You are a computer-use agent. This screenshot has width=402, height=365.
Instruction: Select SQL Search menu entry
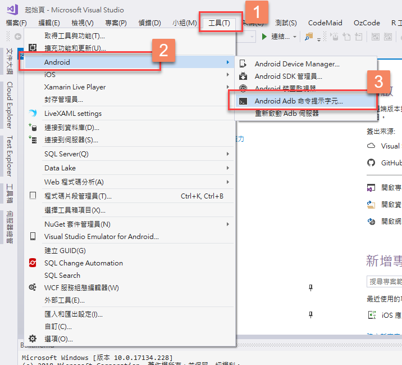tap(130, 276)
